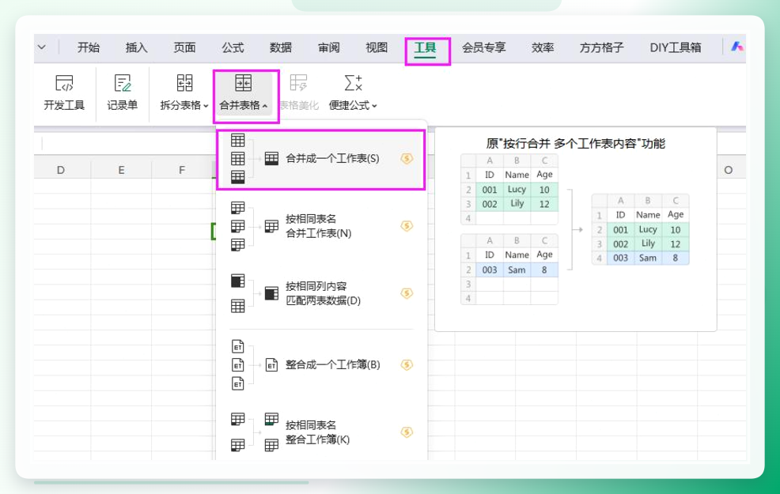Switch to the 插入 tab

pos(136,47)
